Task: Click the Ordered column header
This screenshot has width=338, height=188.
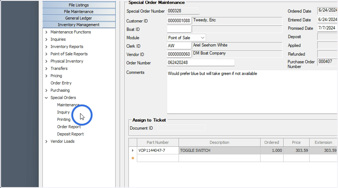Action: (272, 142)
